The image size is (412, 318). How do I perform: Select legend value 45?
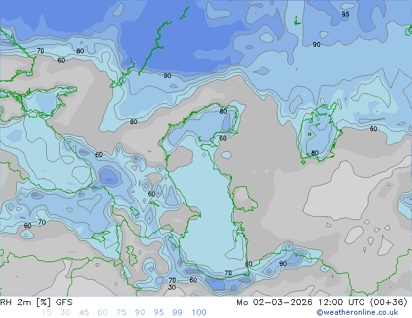coord(84,313)
